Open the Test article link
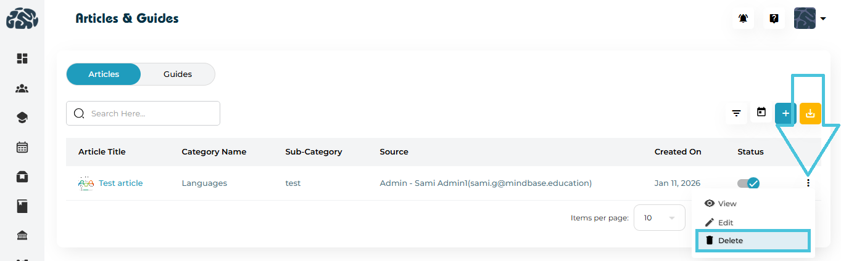 click(120, 183)
